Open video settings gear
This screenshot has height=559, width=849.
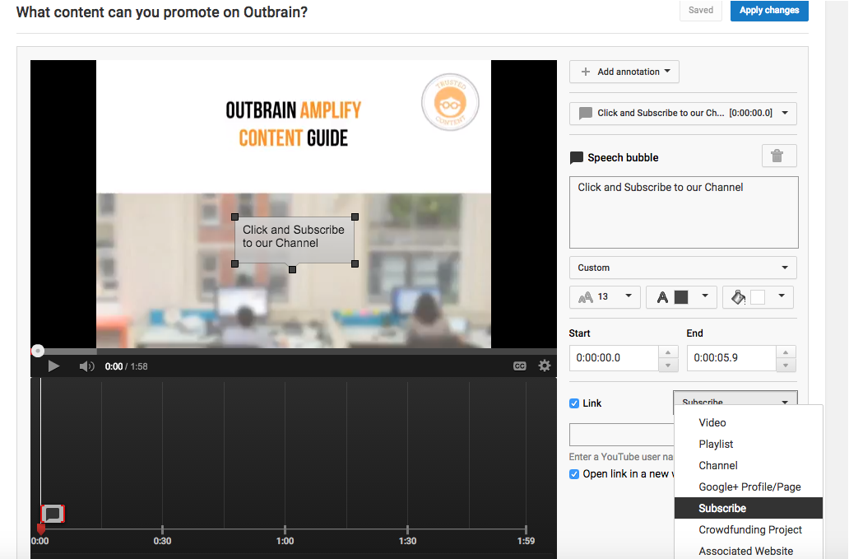(544, 366)
